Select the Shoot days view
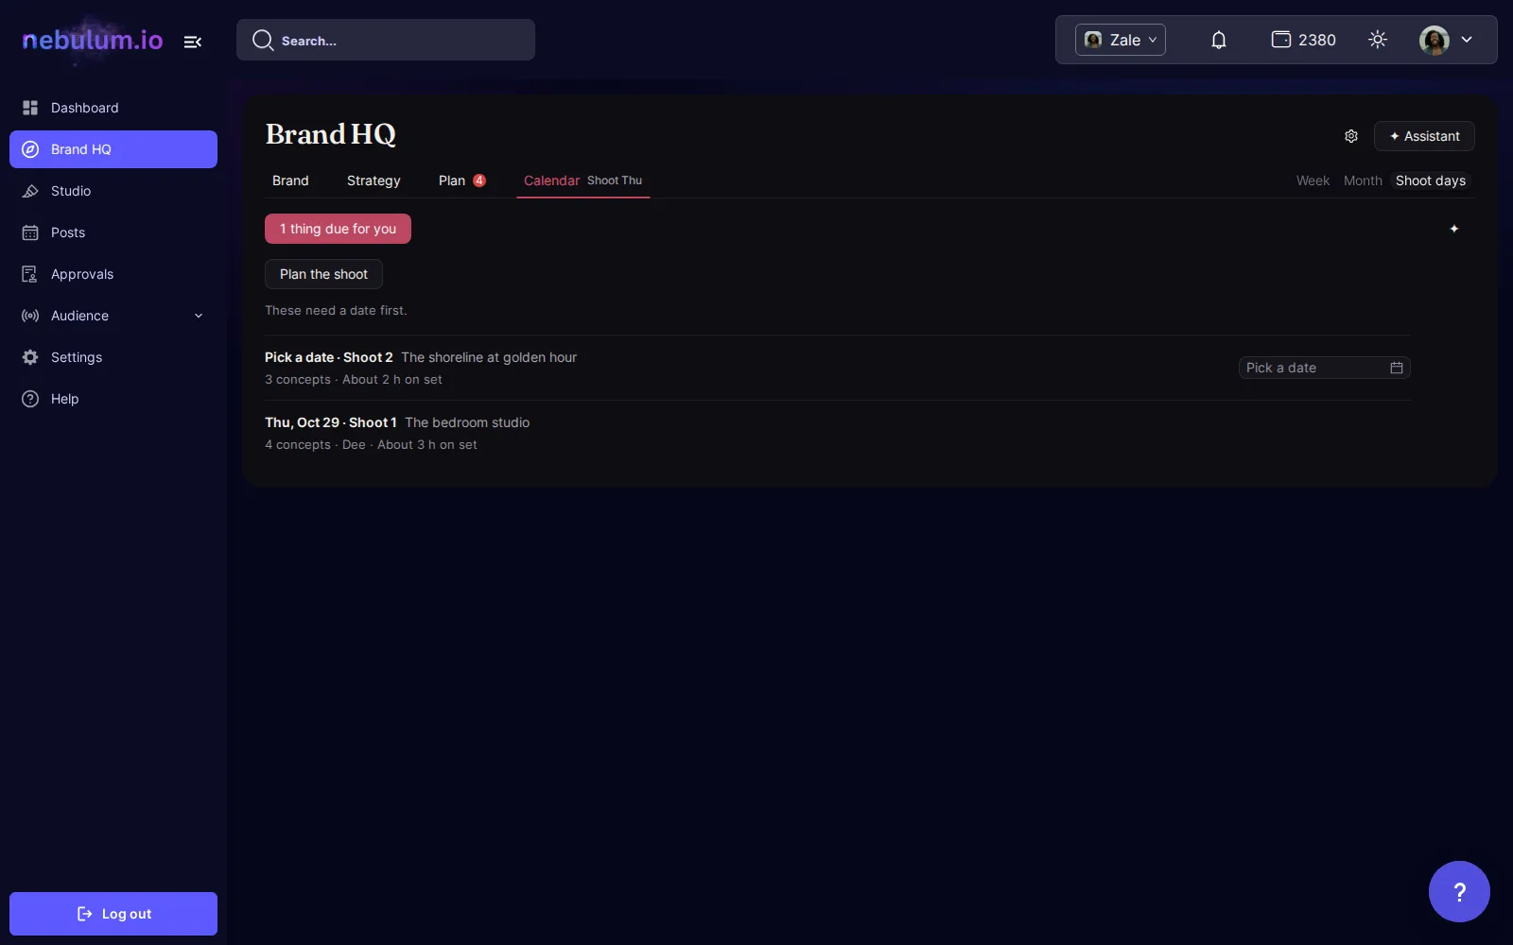Screen dimensions: 1513x945 1431,180
